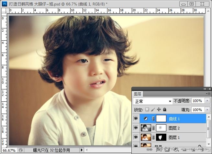
Task: Open the blend mode dropdown showing 正常
Action: [x=153, y=101]
